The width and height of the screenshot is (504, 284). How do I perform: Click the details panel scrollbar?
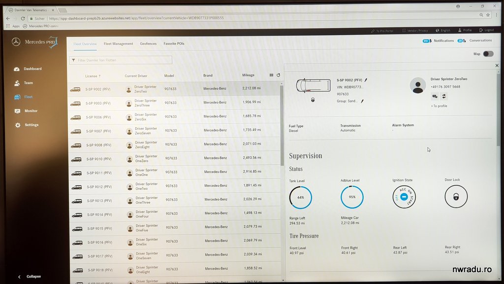click(x=499, y=109)
